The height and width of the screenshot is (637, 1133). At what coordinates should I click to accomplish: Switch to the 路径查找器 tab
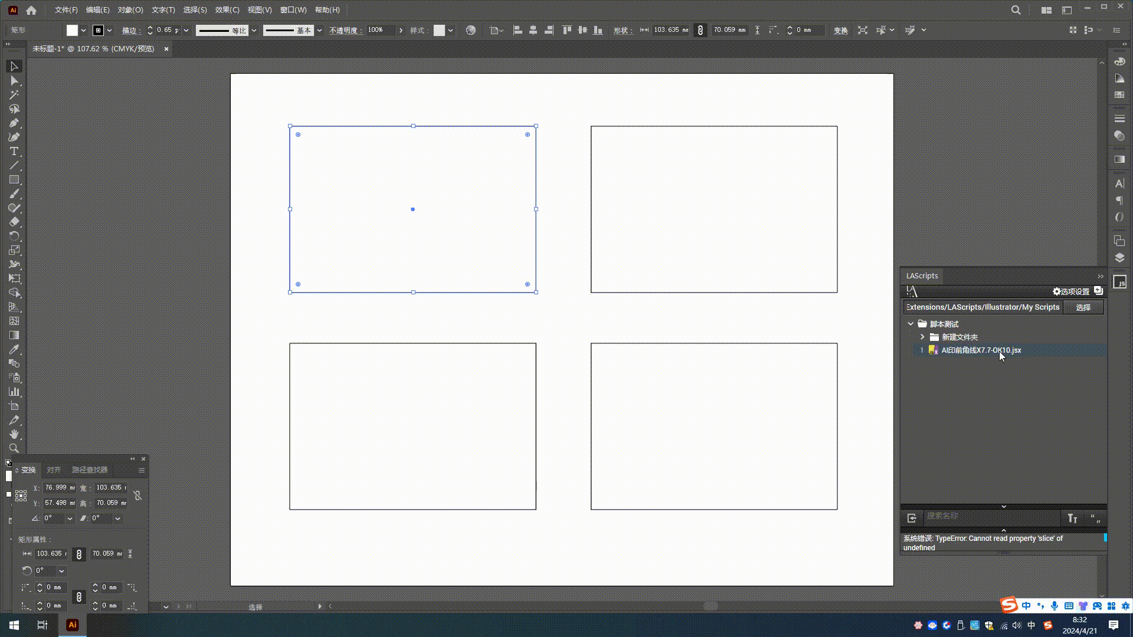click(x=90, y=470)
